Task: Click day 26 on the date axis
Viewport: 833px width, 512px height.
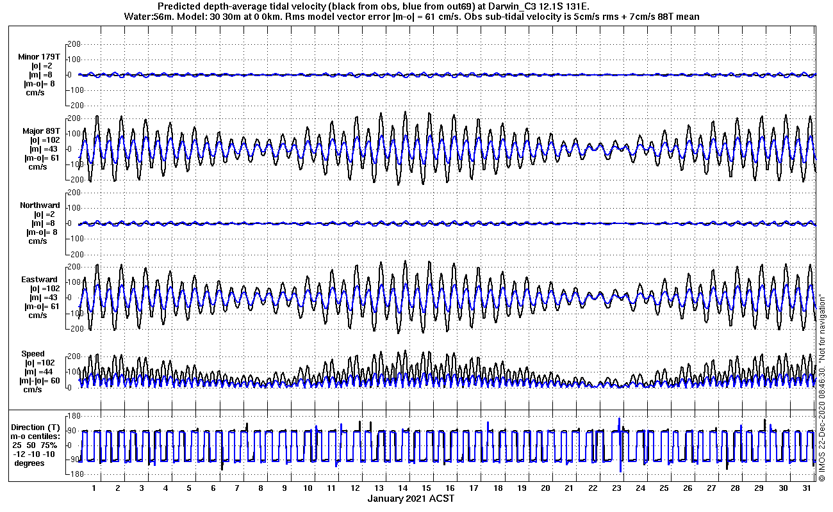Action: 688,488
